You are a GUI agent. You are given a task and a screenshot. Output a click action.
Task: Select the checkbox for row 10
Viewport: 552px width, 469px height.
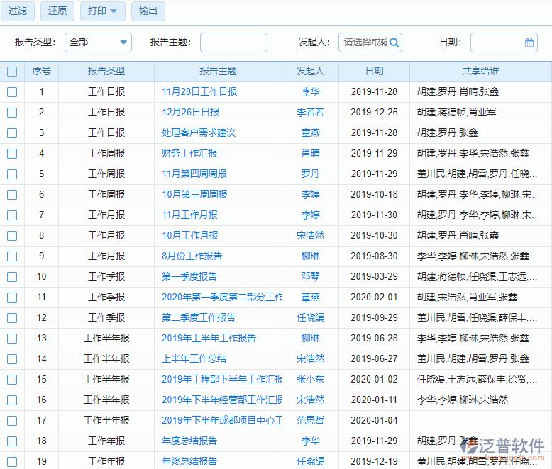12,277
